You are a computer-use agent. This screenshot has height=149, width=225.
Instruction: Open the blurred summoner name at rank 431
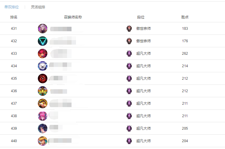click(x=61, y=29)
